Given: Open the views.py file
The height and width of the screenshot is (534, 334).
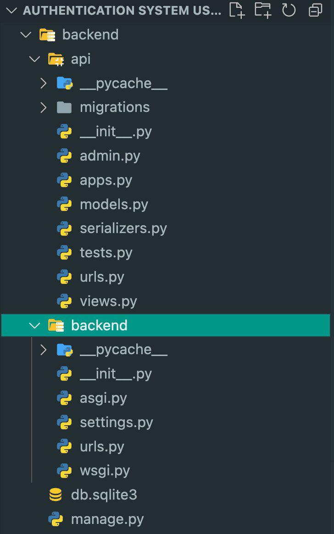Looking at the screenshot, I should tap(108, 301).
